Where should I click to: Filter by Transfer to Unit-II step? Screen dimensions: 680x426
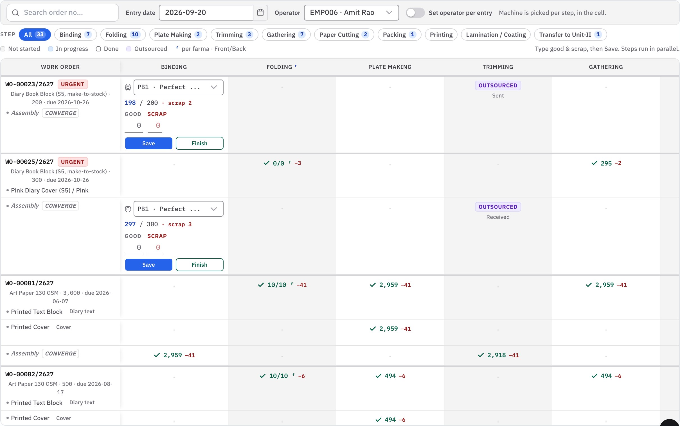[570, 35]
